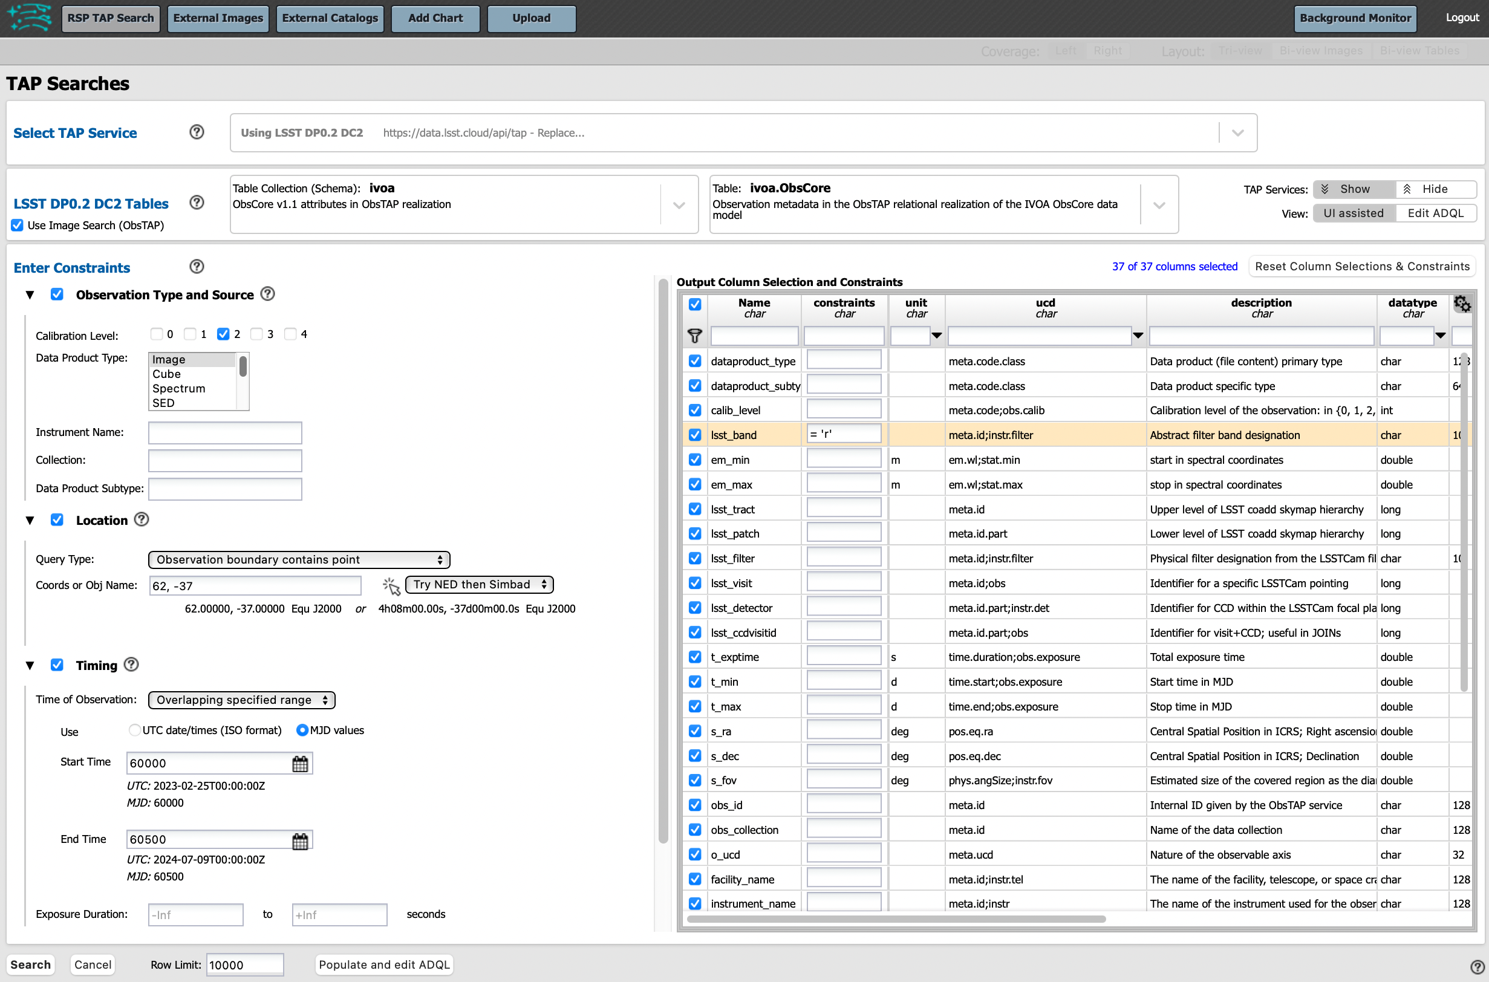1489x982 pixels.
Task: Toggle Use Image Search (ObsTAP) checkbox
Action: [x=18, y=226]
